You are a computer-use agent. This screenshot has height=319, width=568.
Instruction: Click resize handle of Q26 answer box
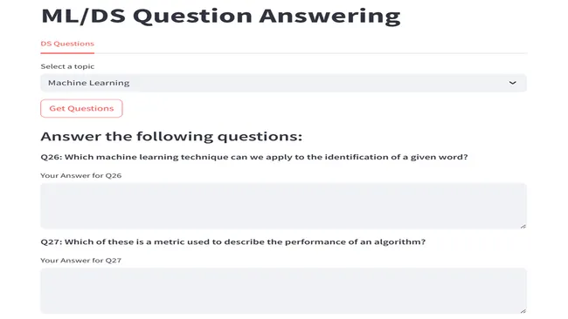pos(523,226)
